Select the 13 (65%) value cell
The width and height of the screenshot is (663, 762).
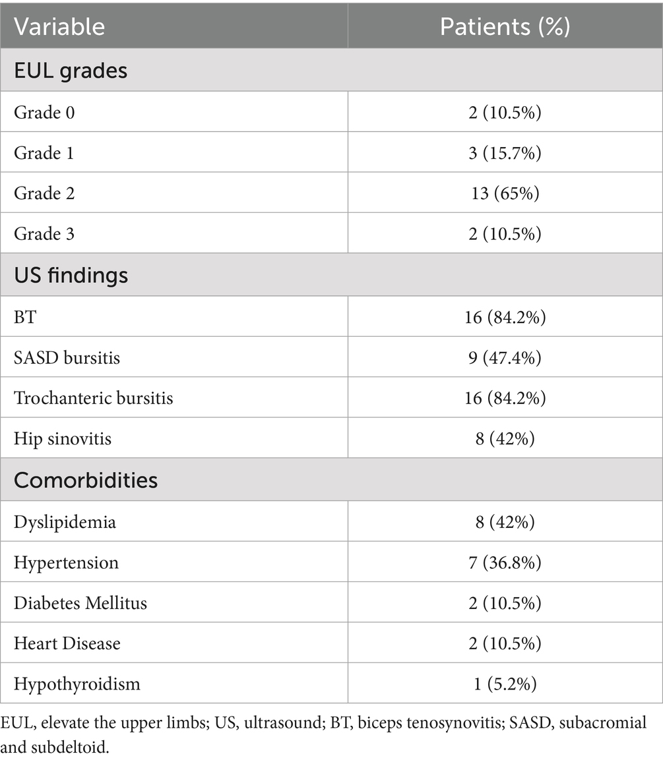tap(505, 192)
